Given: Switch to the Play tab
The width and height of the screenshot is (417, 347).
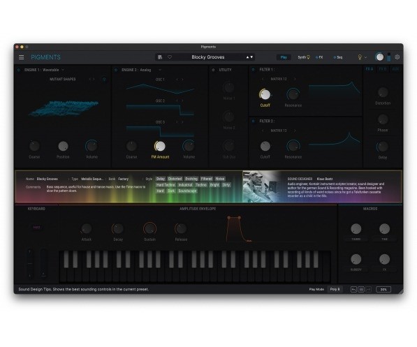Looking at the screenshot, I should (284, 57).
